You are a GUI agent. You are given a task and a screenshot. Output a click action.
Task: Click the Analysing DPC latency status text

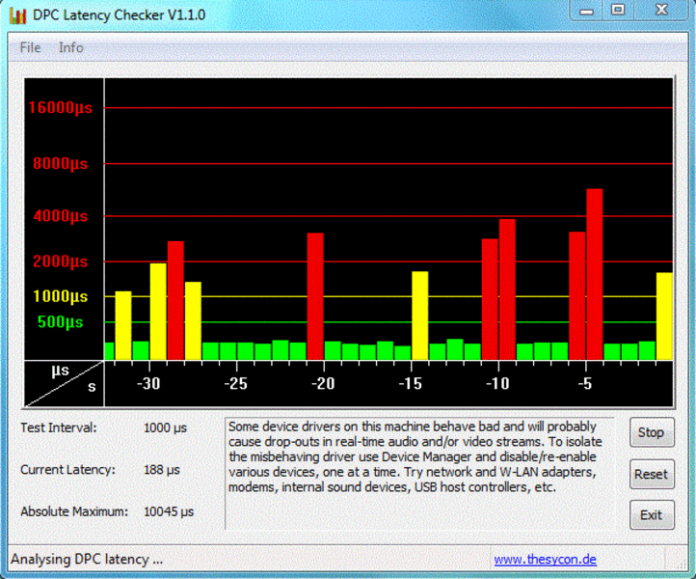(87, 559)
